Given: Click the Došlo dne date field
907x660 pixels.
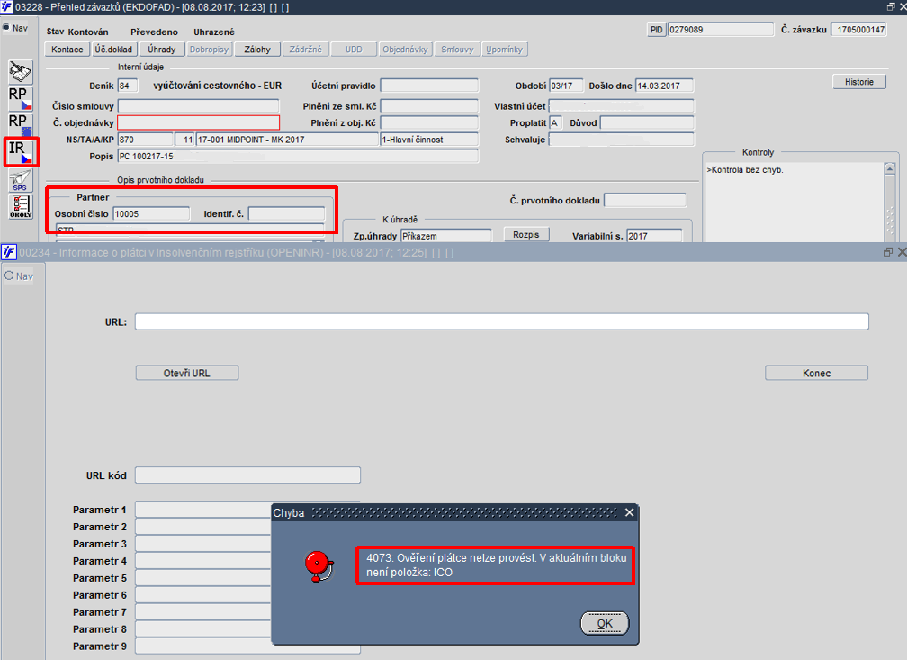Looking at the screenshot, I should (x=664, y=86).
